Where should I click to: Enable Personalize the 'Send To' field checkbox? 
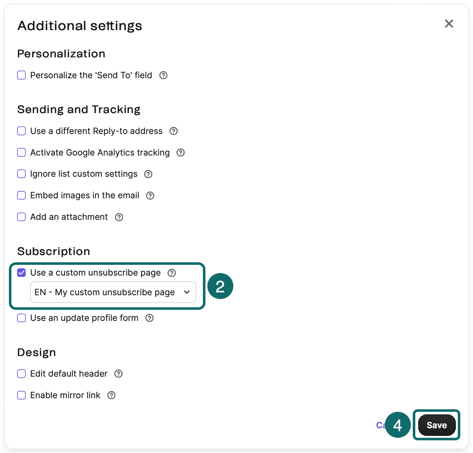(22, 75)
